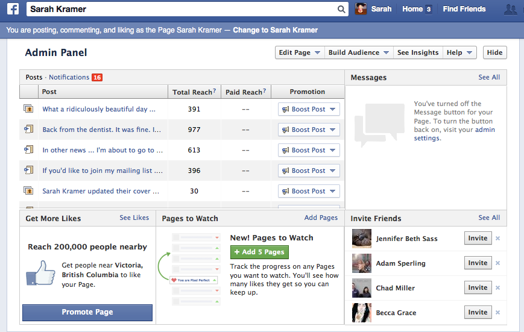Click Paid Reach help question mark
The width and height of the screenshot is (524, 332).
264,90
